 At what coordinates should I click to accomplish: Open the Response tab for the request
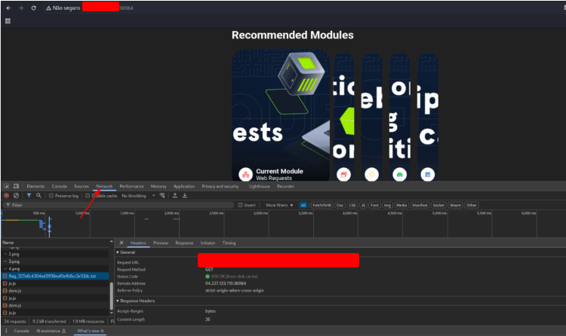184,243
